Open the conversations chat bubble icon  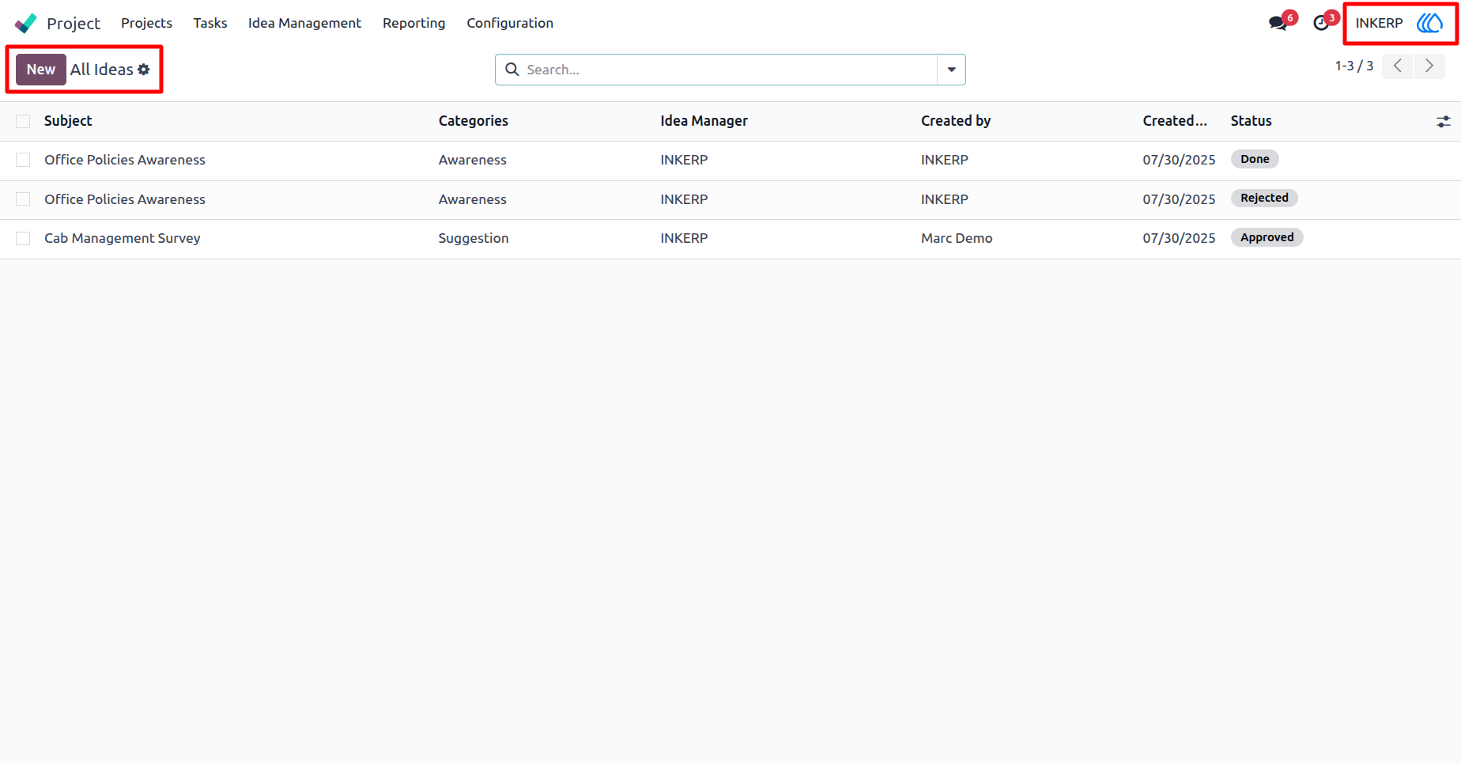pos(1278,23)
